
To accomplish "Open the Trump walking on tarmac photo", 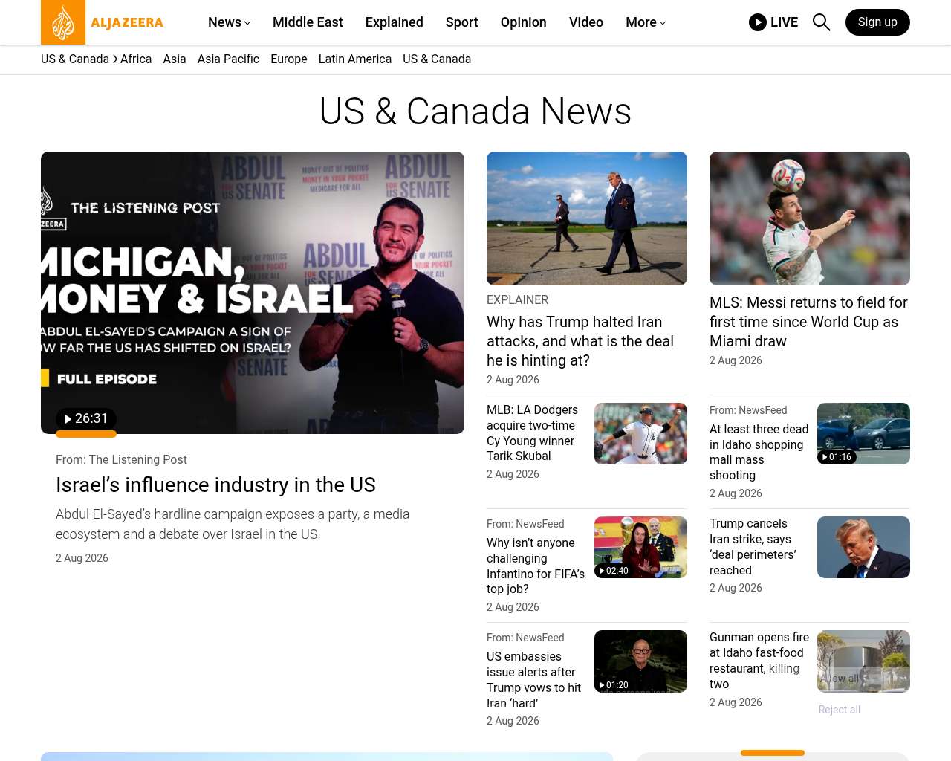I will [x=587, y=218].
